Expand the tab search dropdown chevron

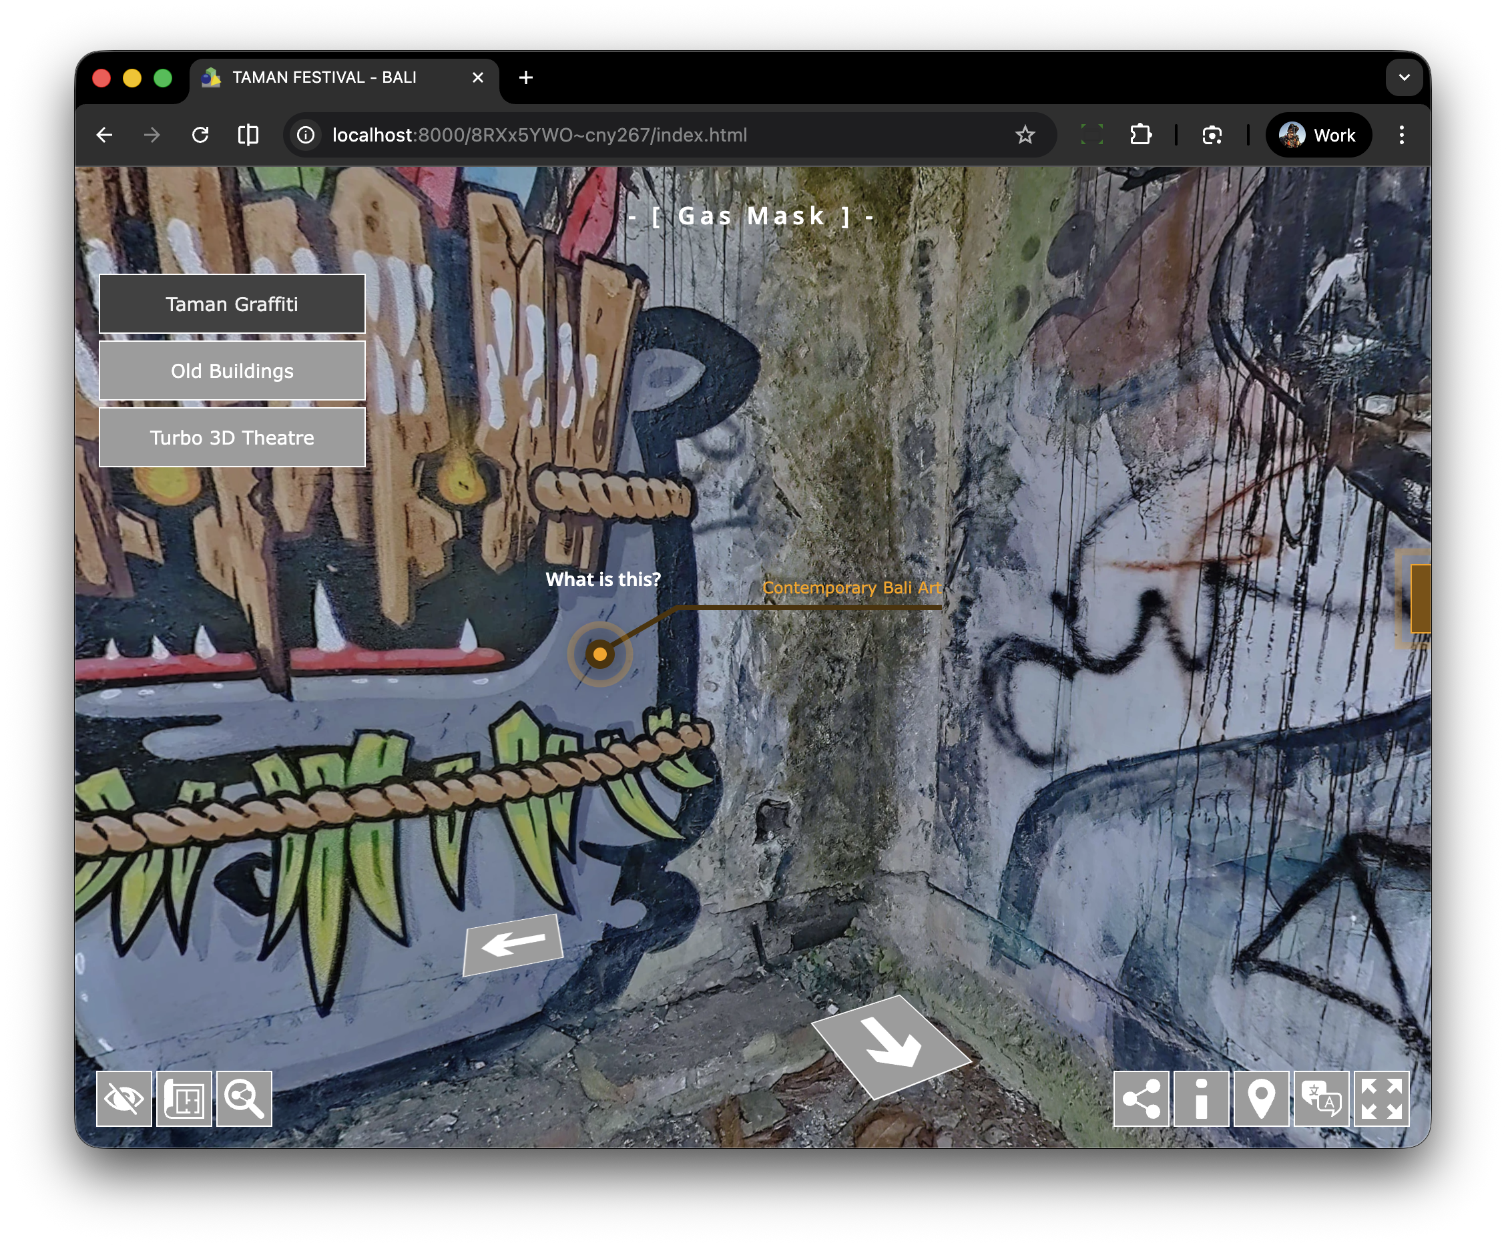click(x=1403, y=77)
